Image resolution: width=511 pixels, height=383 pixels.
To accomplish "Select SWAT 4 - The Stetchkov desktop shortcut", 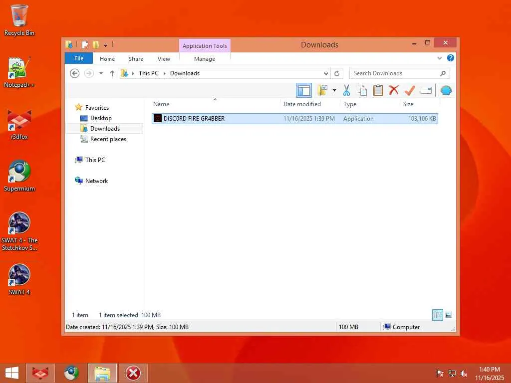I will [x=19, y=231].
